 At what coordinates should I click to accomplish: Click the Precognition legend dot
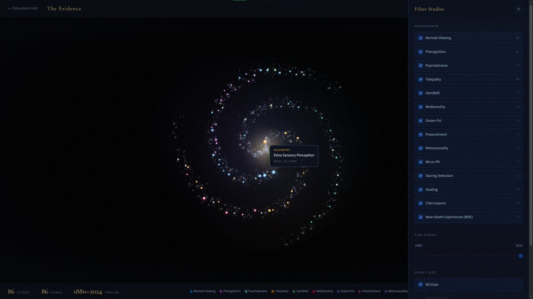point(221,291)
